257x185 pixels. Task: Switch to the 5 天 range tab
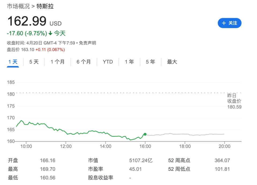point(34,62)
